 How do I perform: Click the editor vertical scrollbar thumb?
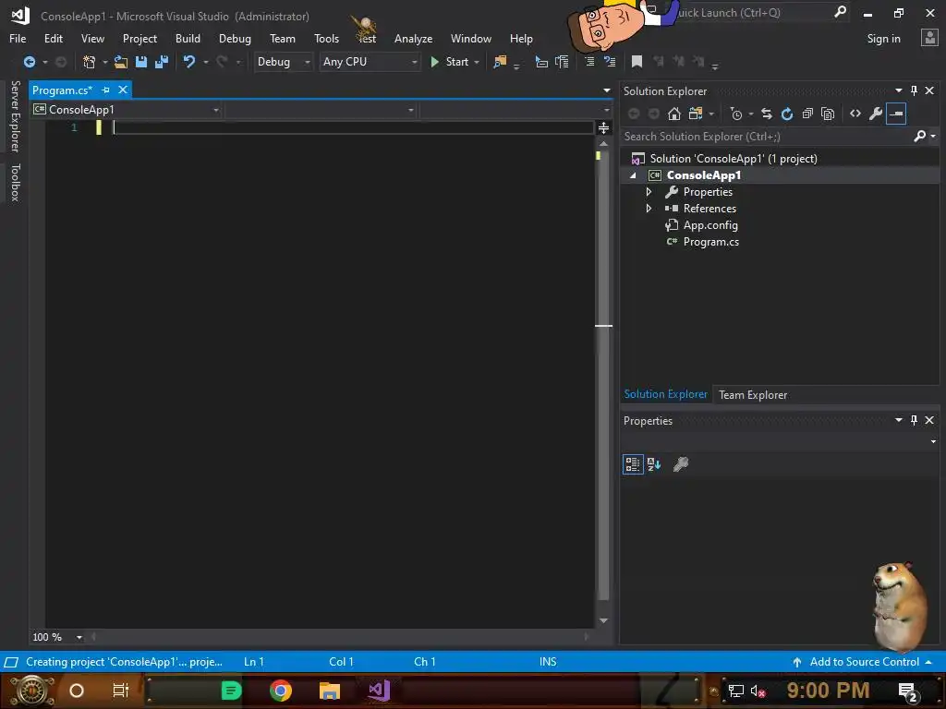point(603,374)
